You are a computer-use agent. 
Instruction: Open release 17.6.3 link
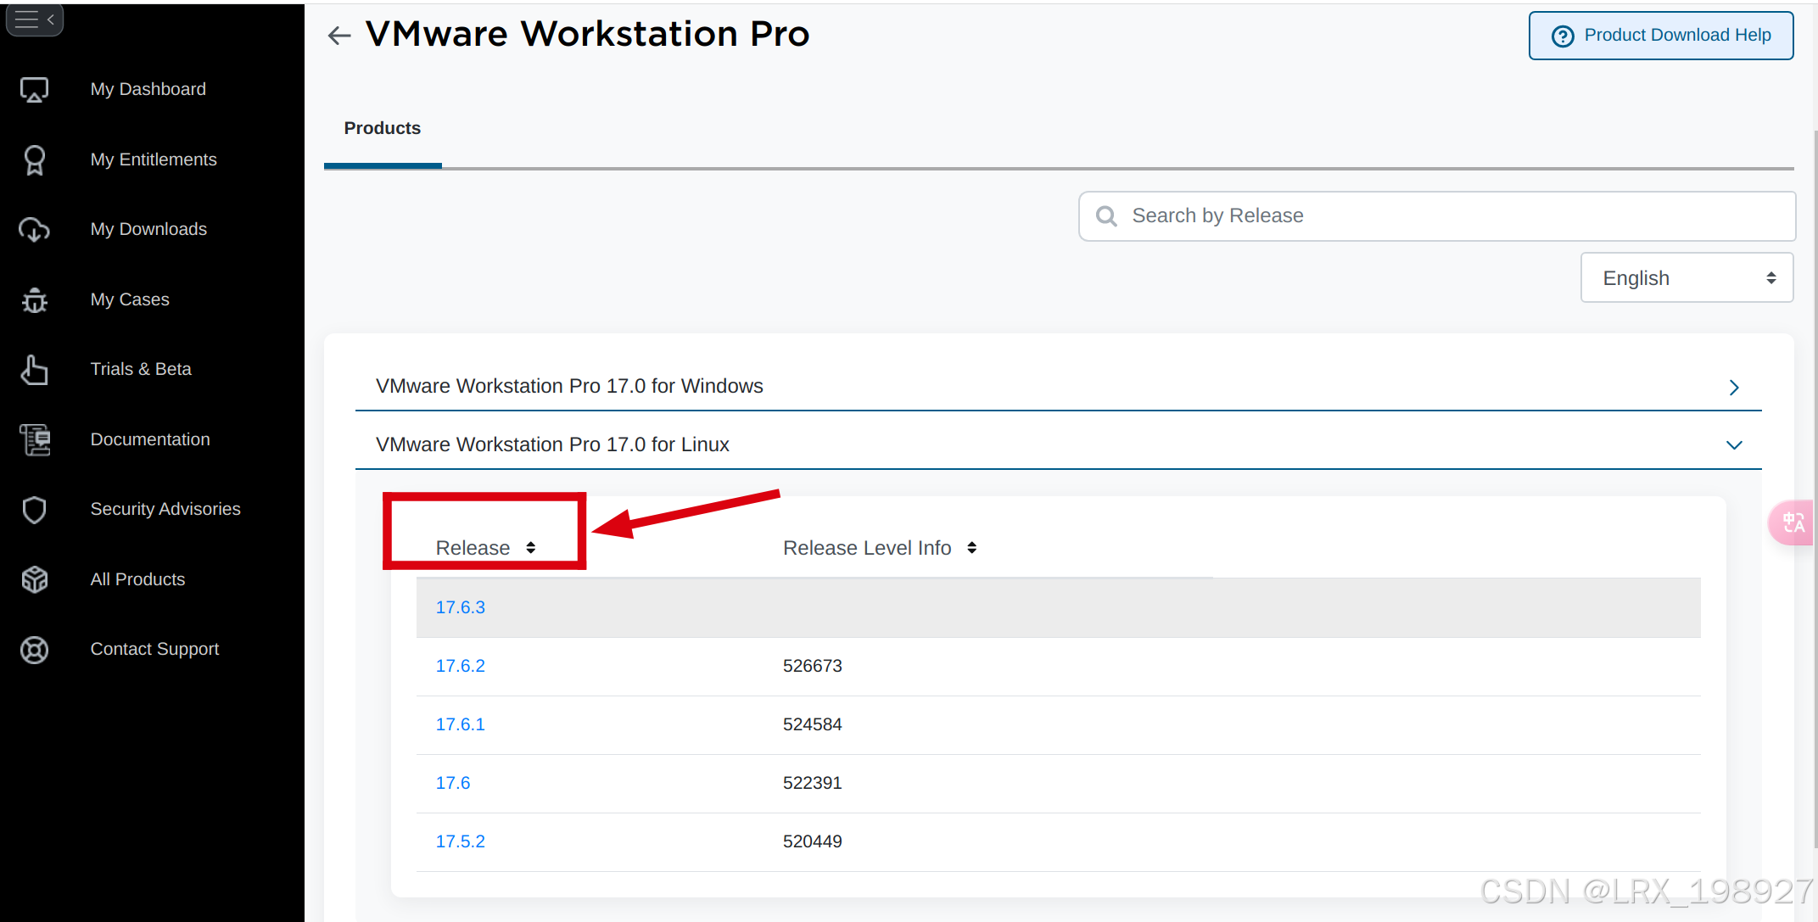pyautogui.click(x=460, y=607)
